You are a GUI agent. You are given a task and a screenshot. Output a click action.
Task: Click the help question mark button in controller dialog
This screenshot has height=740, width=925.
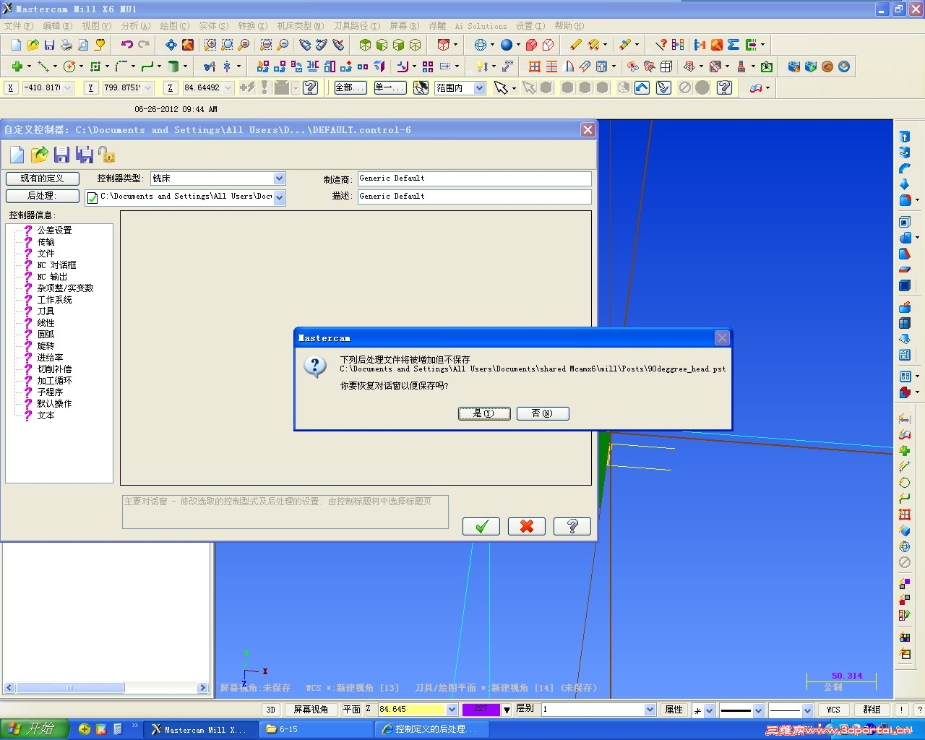point(572,526)
